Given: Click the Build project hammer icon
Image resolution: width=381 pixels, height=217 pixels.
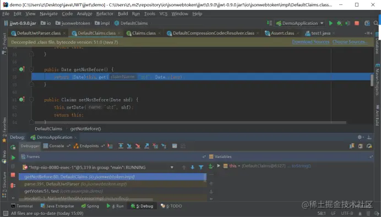Looking at the screenshot, I should click(x=269, y=23).
